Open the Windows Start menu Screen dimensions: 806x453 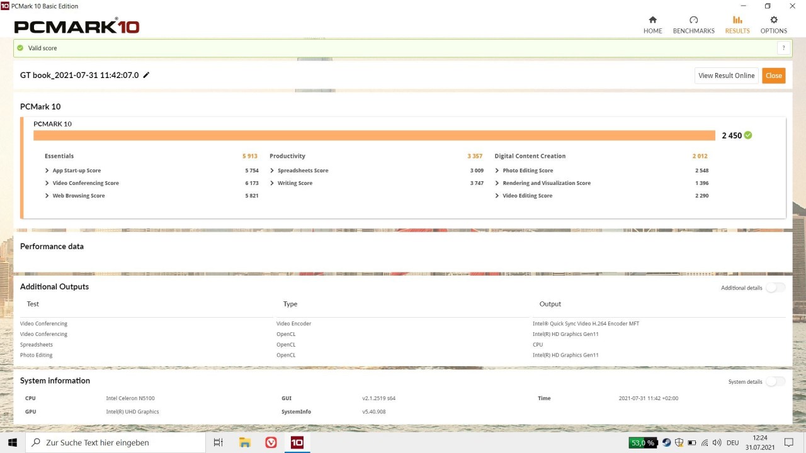coord(13,442)
